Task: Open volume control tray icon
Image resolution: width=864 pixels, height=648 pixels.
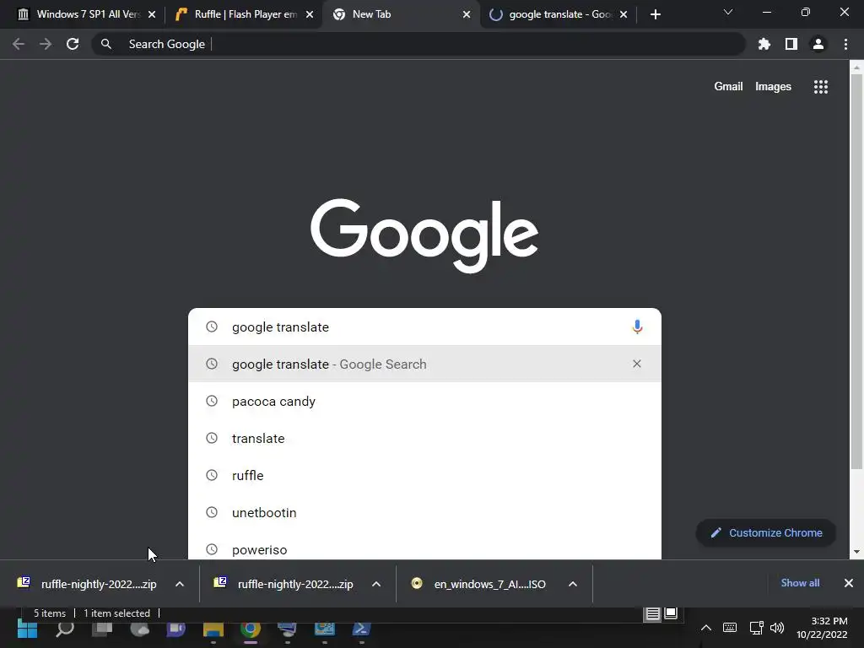Action: [777, 628]
